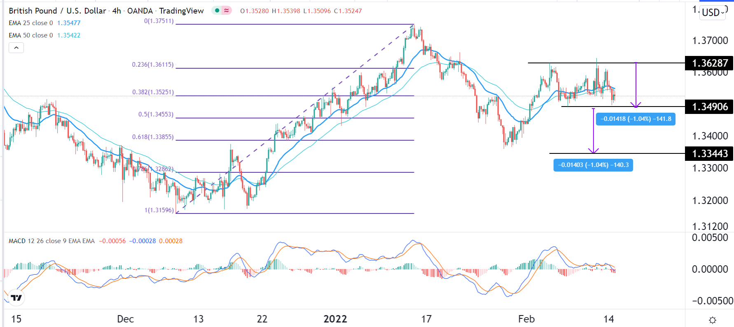Click 1.33000 on the price axis

pyautogui.click(x=710, y=168)
